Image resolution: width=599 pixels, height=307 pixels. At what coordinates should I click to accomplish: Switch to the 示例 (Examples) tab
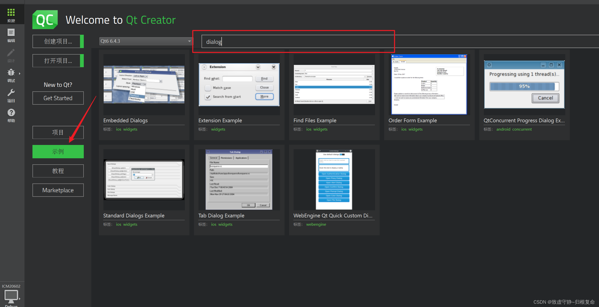(x=58, y=151)
